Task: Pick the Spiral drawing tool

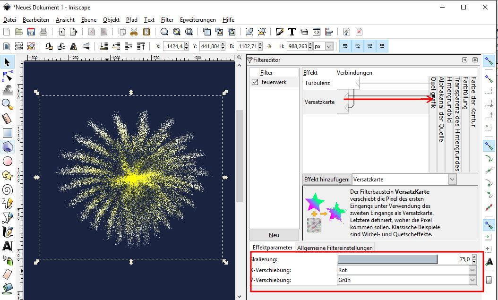Action: pos(8,189)
